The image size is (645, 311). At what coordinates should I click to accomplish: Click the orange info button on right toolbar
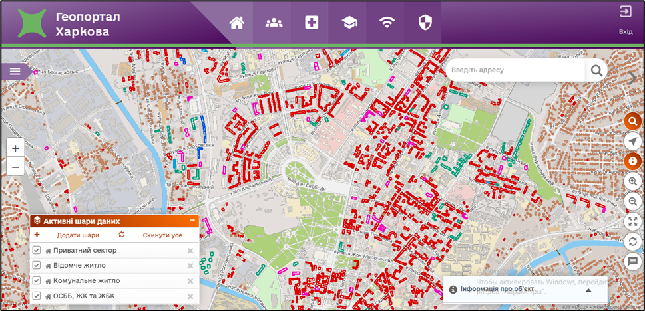pos(632,161)
